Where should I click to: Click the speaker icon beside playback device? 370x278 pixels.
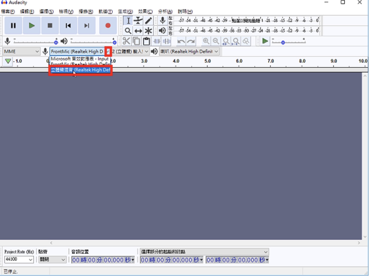click(x=154, y=52)
